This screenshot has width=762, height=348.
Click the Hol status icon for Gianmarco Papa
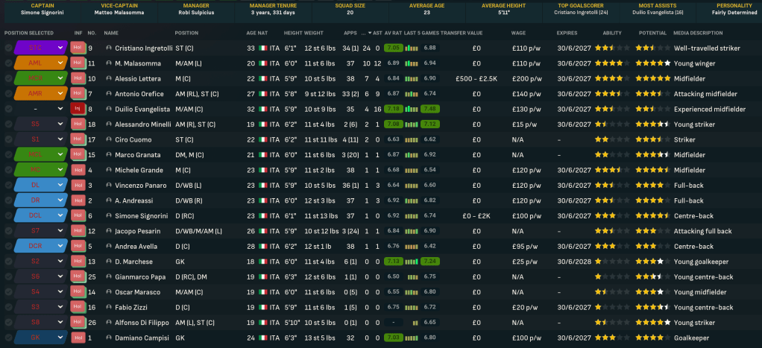click(x=78, y=277)
